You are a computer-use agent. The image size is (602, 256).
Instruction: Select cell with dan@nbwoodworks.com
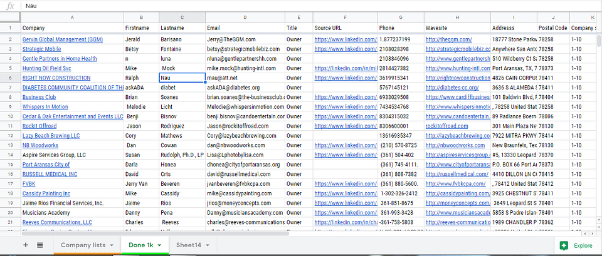coord(245,145)
